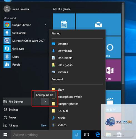The height and width of the screenshot is (139, 136).
Task: Open pinned Downloads folder
Action: (77, 51)
